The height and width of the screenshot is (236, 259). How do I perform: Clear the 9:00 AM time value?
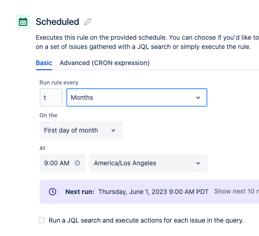tap(77, 163)
